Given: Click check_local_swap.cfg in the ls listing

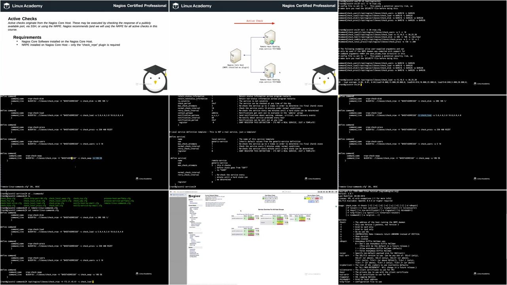Looking at the screenshot, I should coord(60,198).
